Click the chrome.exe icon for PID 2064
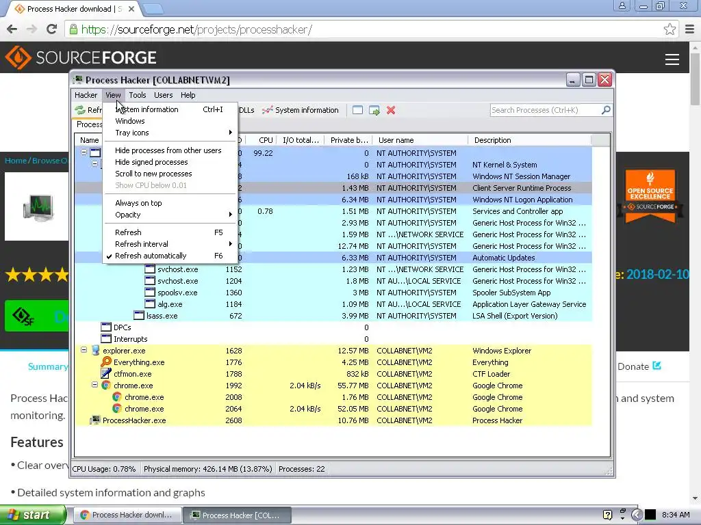Image resolution: width=701 pixels, height=525 pixels. pos(117,409)
